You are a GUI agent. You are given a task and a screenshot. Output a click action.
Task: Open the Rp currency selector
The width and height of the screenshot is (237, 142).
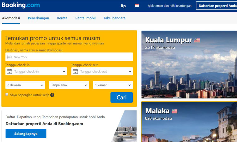click(123, 6)
